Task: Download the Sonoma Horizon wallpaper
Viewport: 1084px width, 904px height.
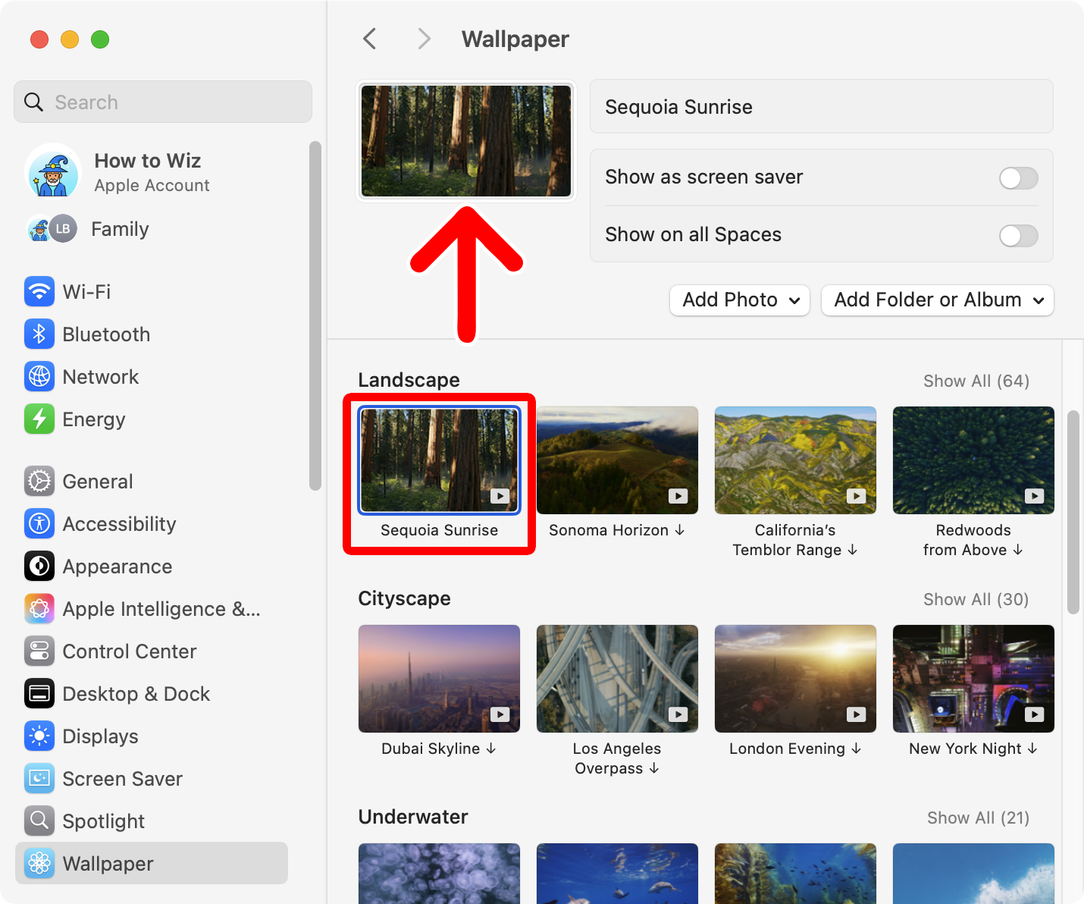Action: 679,530
